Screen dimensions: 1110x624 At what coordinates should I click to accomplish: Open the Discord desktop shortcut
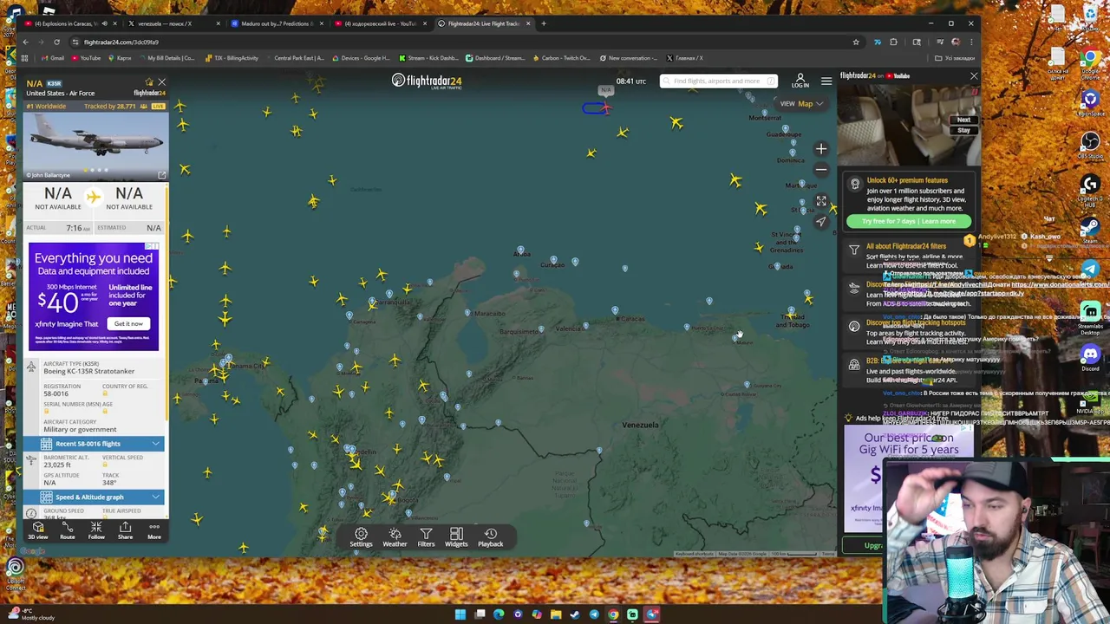(x=1090, y=357)
